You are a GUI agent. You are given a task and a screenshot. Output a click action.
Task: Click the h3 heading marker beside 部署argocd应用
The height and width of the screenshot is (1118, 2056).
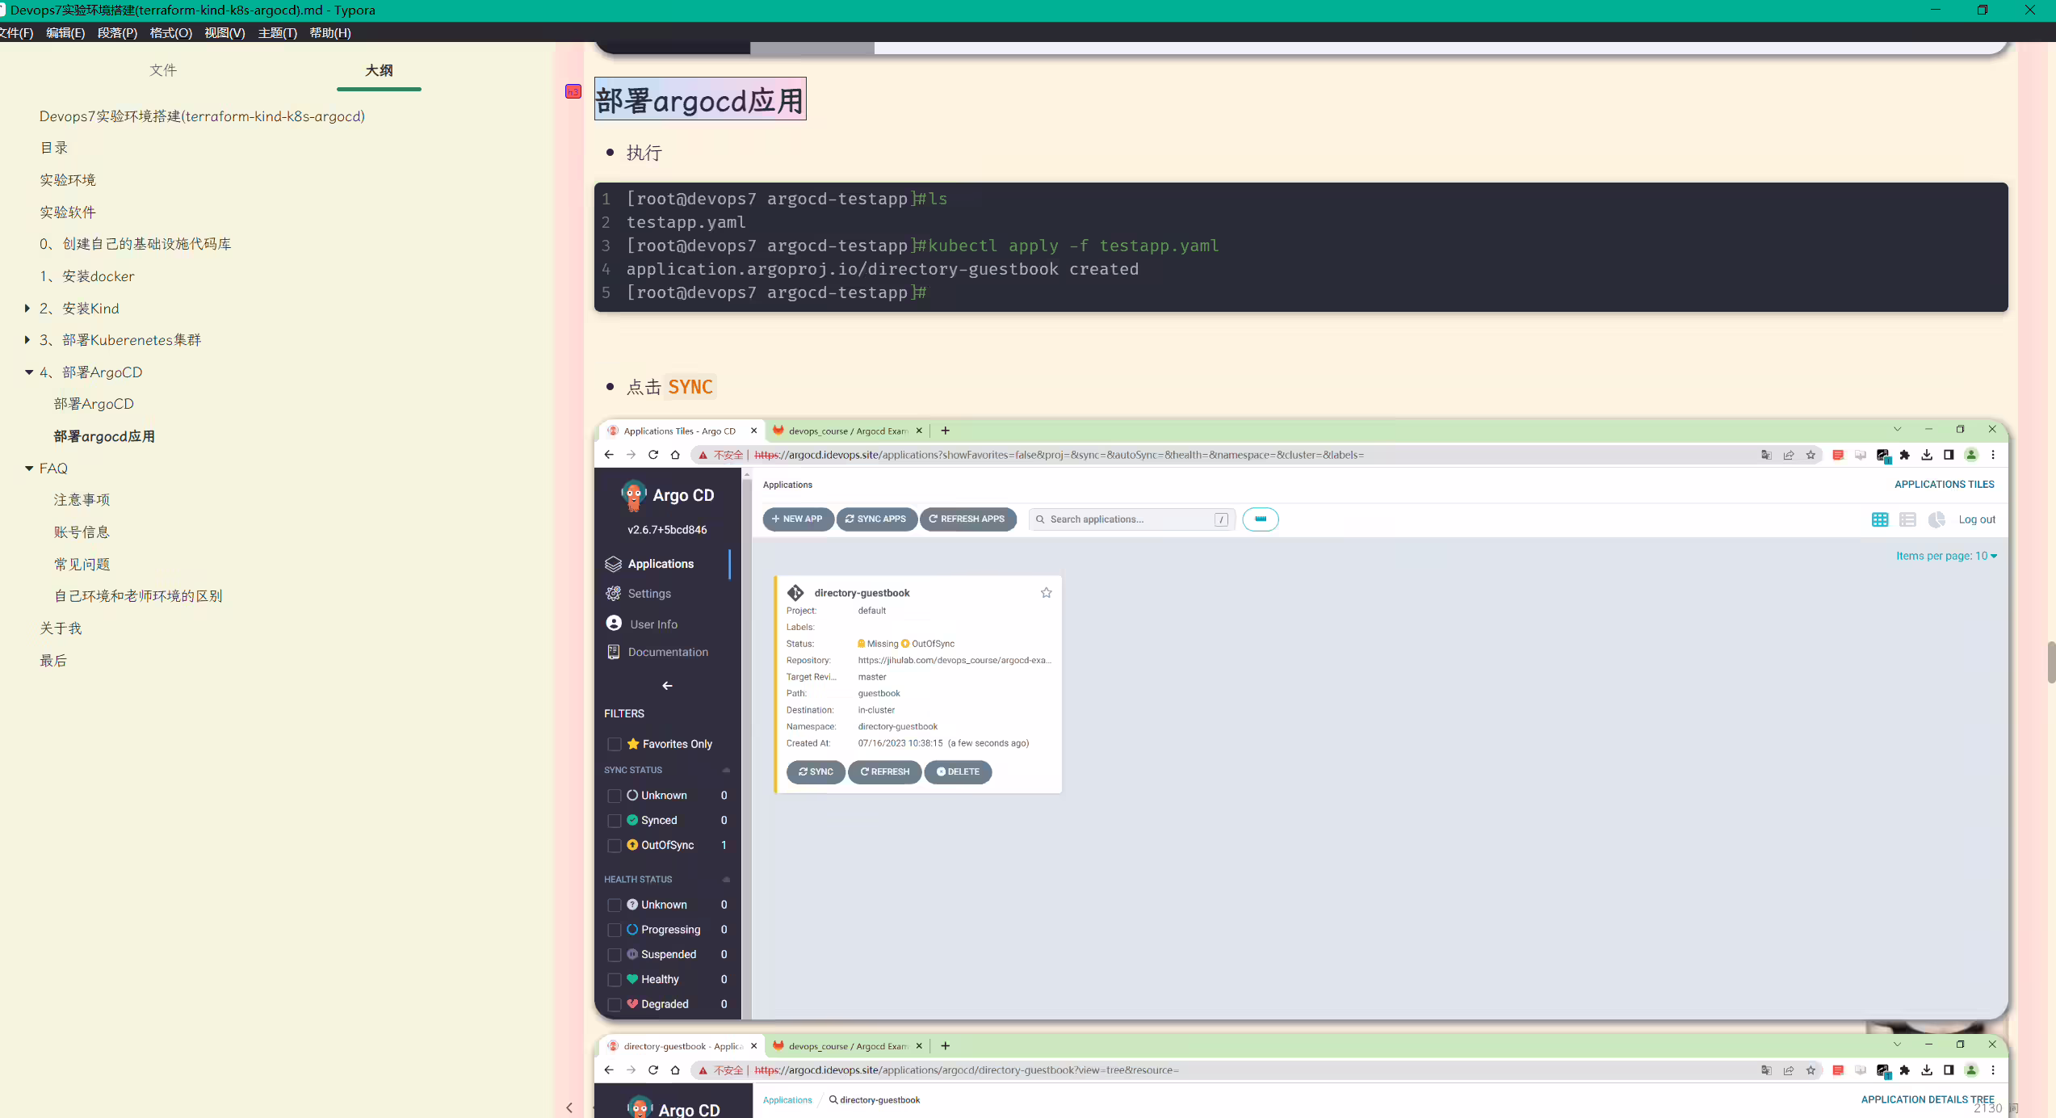click(573, 91)
